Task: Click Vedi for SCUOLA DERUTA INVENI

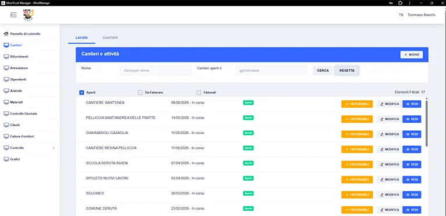Action: [x=412, y=164]
